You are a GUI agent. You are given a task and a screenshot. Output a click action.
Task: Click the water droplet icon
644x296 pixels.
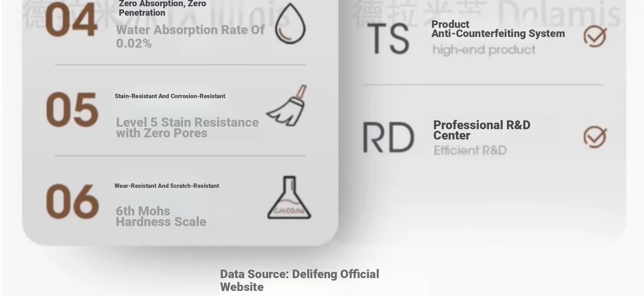pos(290,23)
